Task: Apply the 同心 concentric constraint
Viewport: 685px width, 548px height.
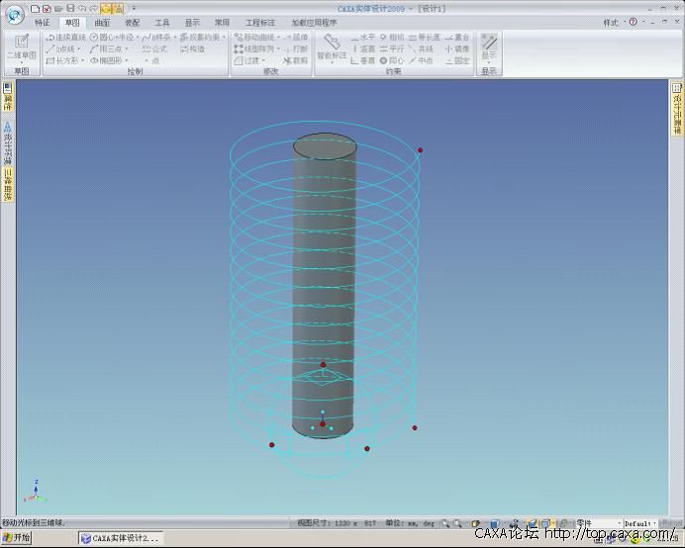Action: point(392,60)
